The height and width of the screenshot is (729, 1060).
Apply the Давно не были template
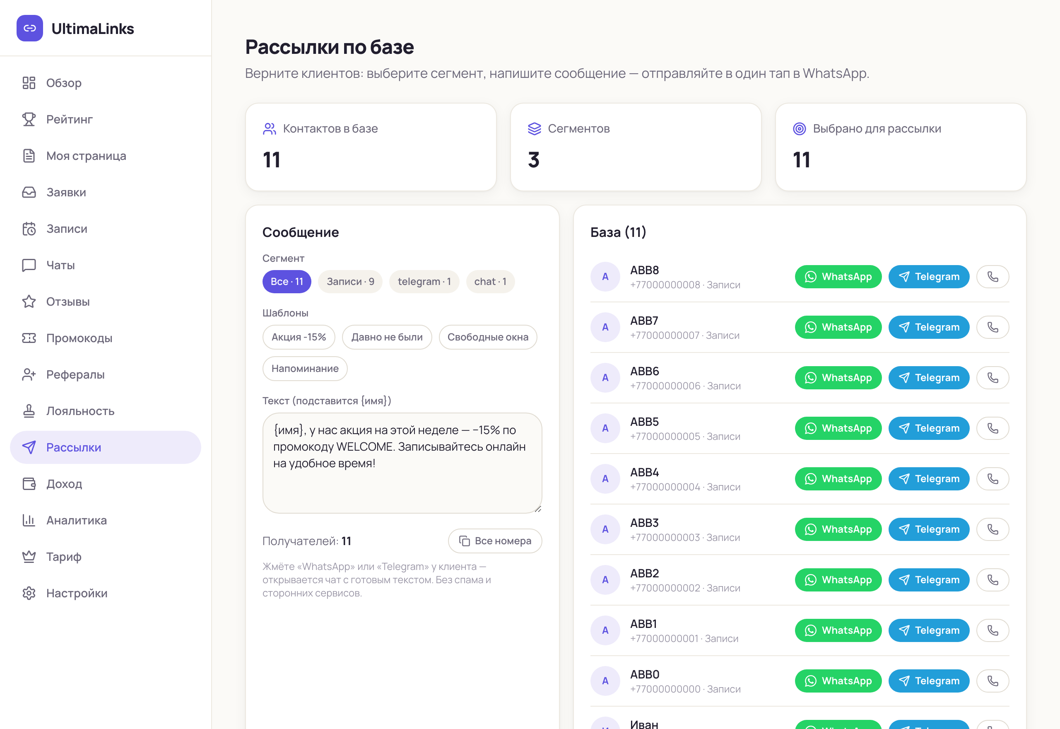[x=387, y=337]
